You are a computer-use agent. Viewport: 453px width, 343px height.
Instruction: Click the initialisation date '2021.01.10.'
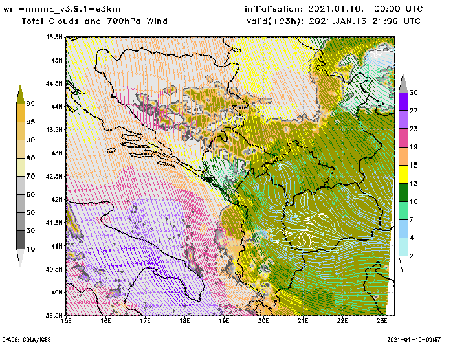336,9
